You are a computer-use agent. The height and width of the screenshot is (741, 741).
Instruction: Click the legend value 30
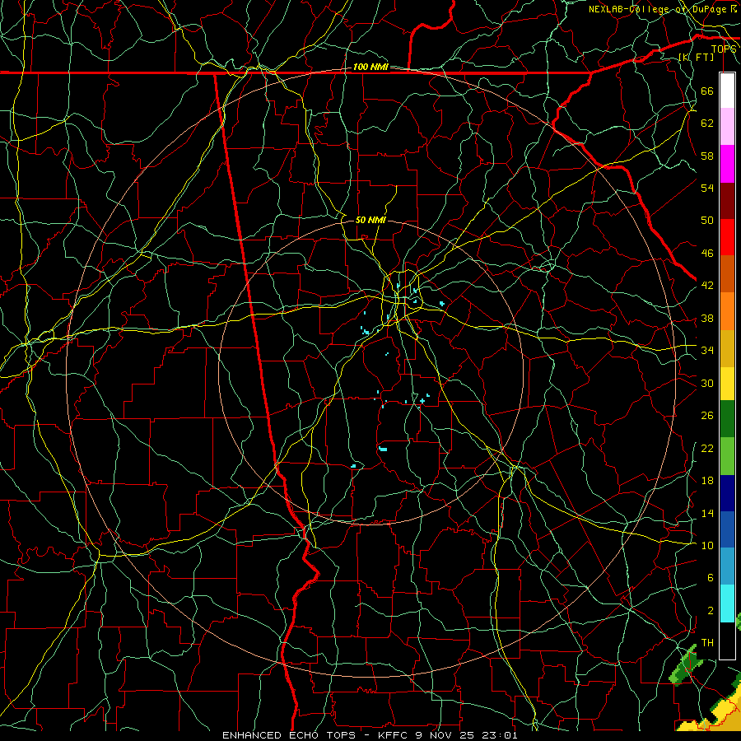707,383
